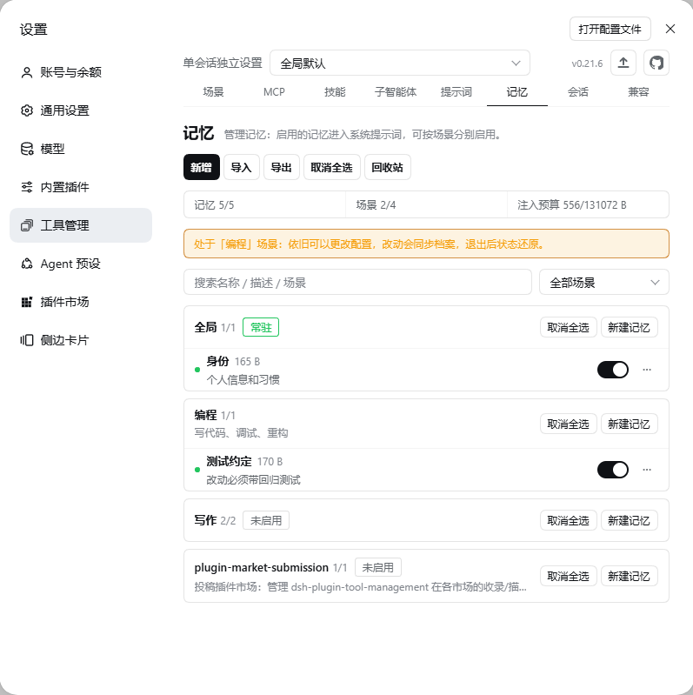Viewport: 693px width, 695px height.
Task: Click the black 新增 button
Action: [x=202, y=167]
